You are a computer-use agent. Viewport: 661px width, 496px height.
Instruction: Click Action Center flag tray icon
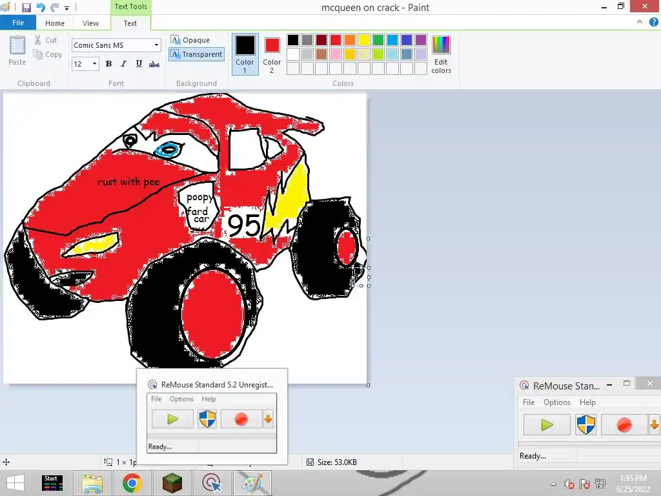[x=585, y=484]
